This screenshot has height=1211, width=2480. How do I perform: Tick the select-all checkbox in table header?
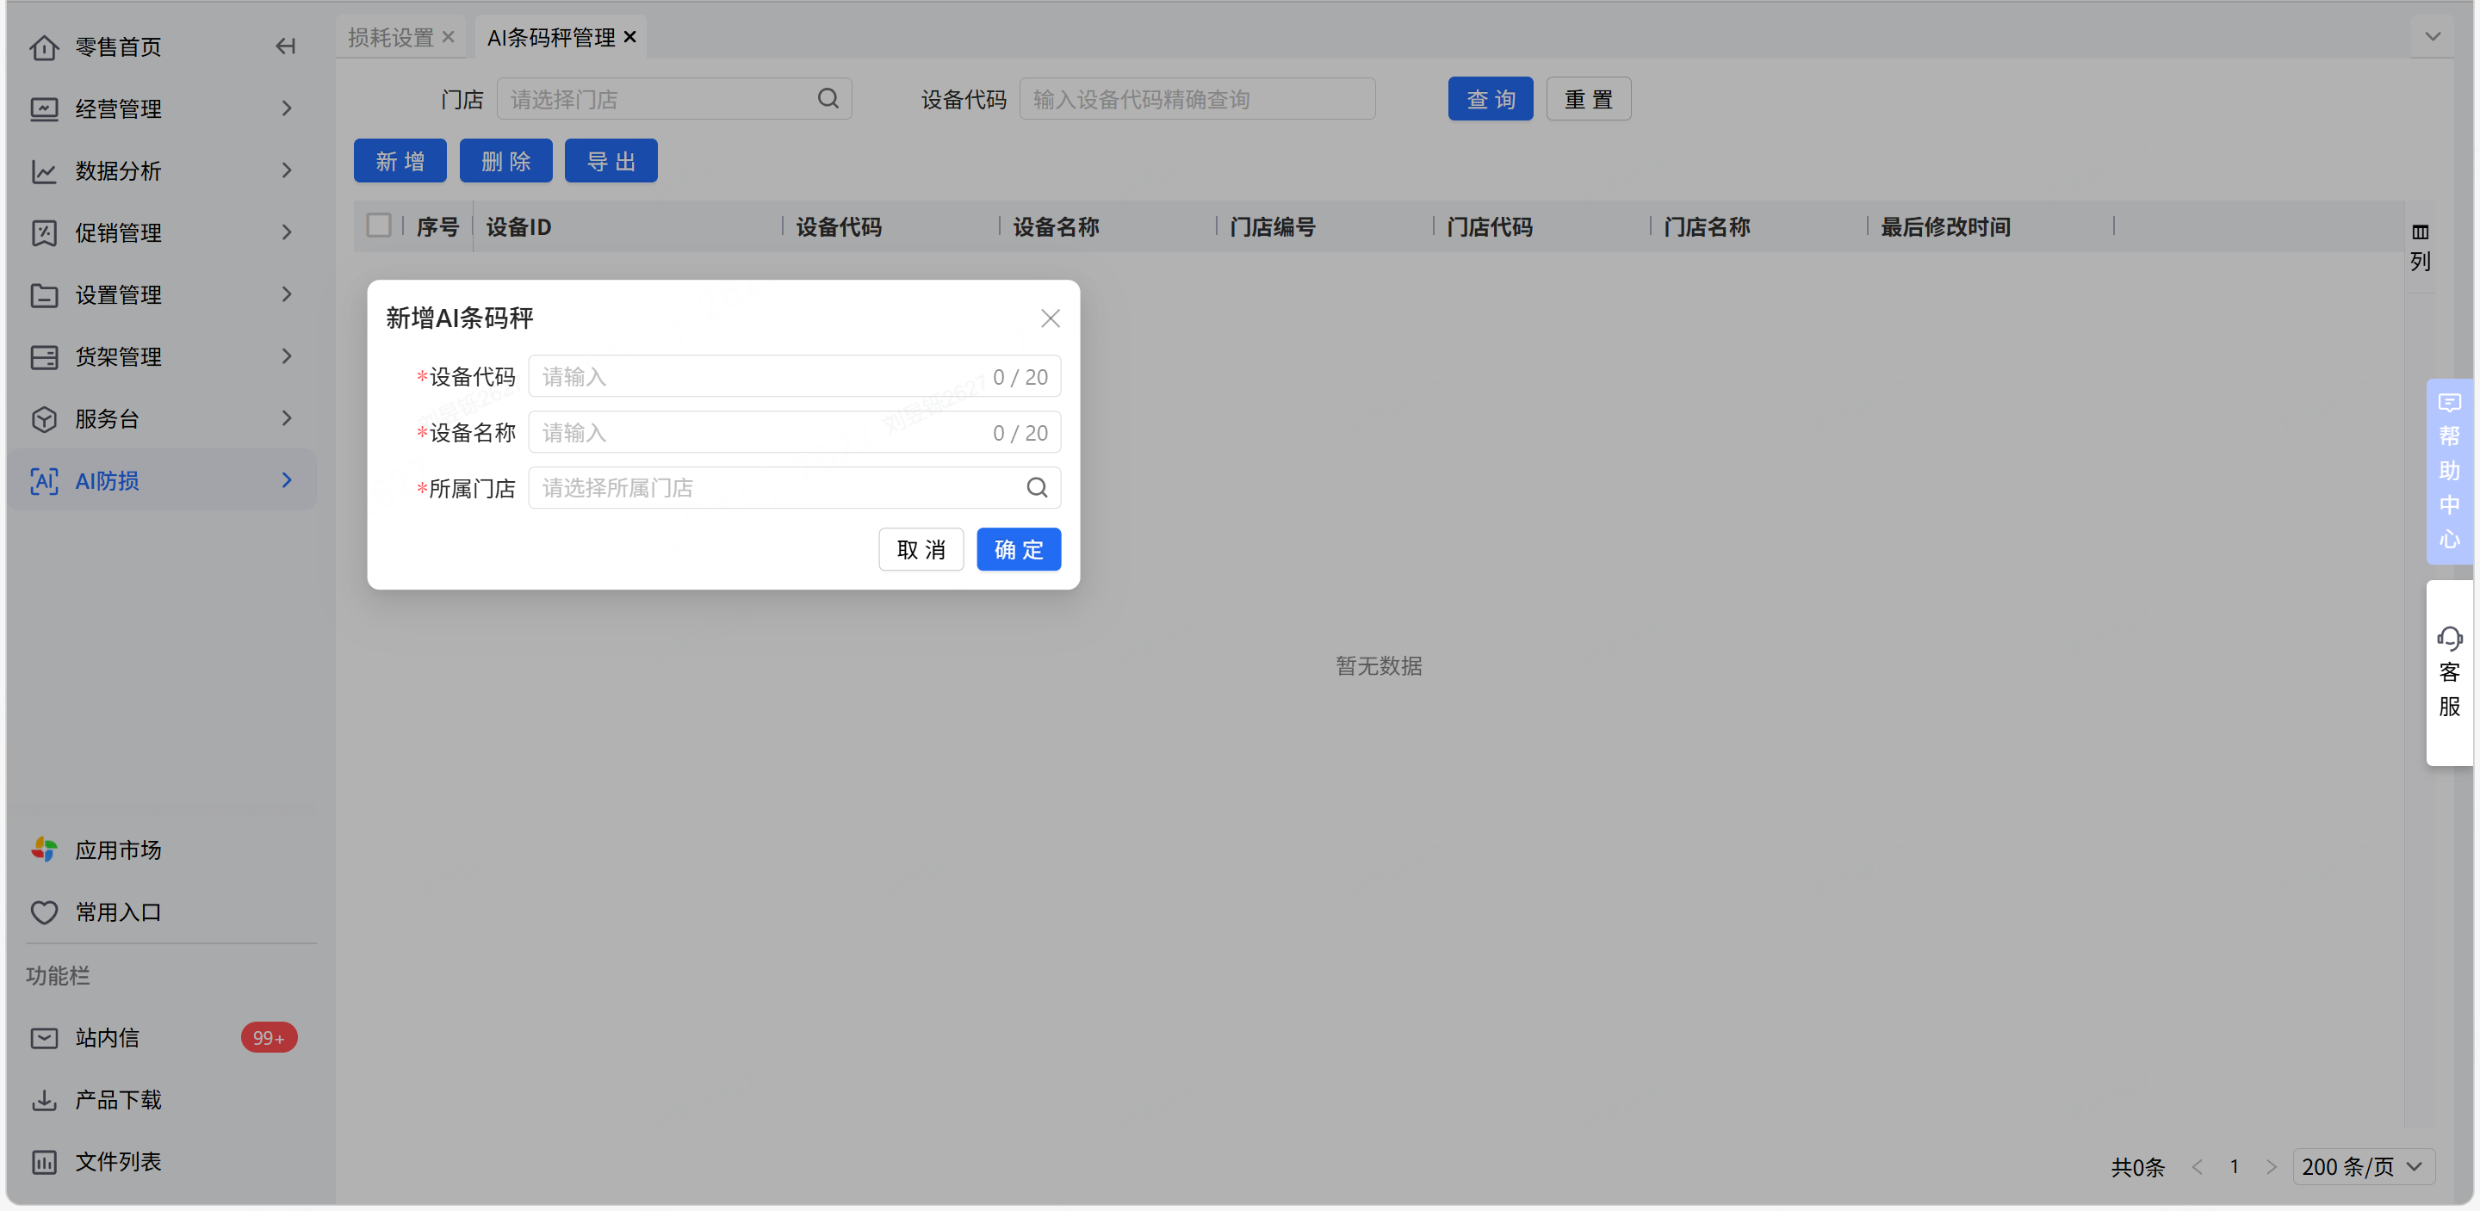click(x=378, y=226)
